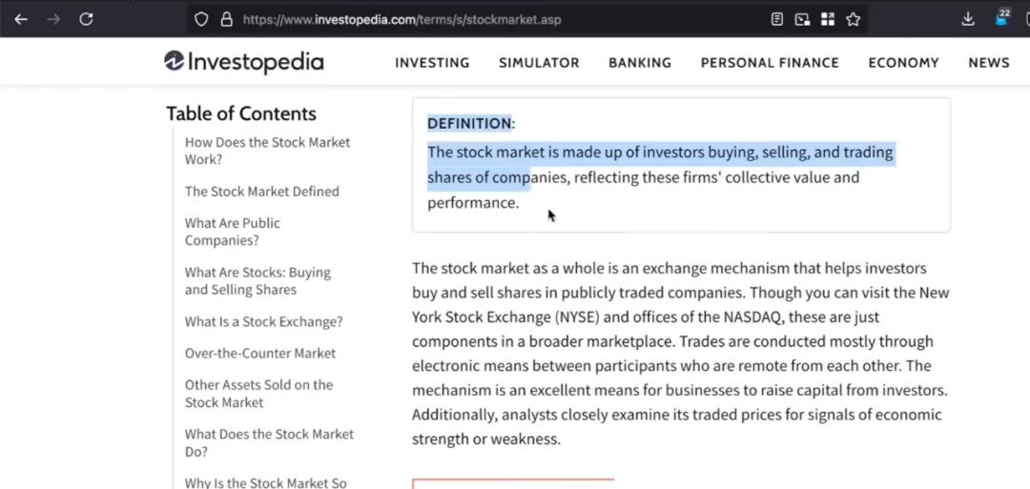Screen dimensions: 1030x489
Task: Go to Over-the-Counter Market section
Action: pyautogui.click(x=260, y=353)
